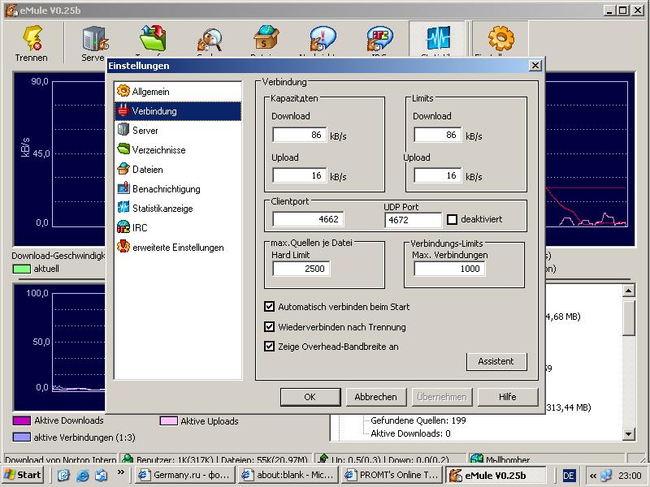Click the statistics tree scroll-up arrow
The height and width of the screenshot is (487, 650).
tap(628, 291)
